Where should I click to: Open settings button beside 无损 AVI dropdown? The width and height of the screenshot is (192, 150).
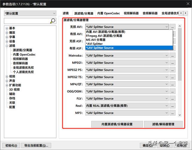click(172, 27)
